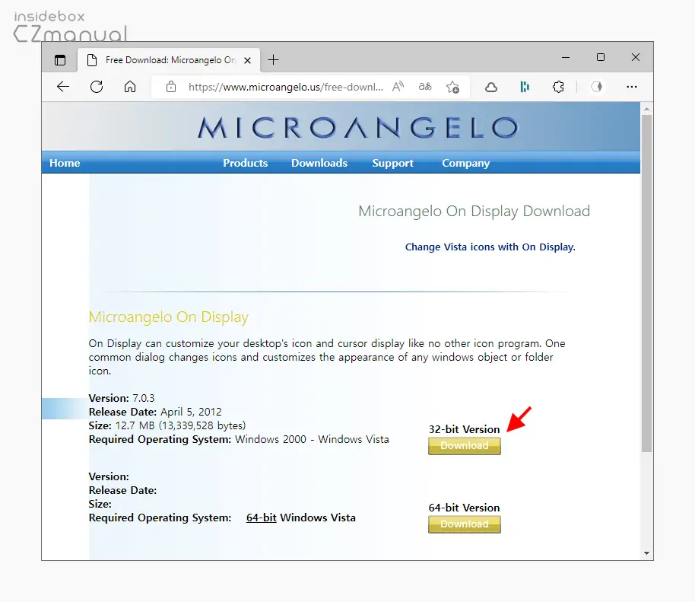Click the scroll down arrow of the scrollbar

point(646,553)
